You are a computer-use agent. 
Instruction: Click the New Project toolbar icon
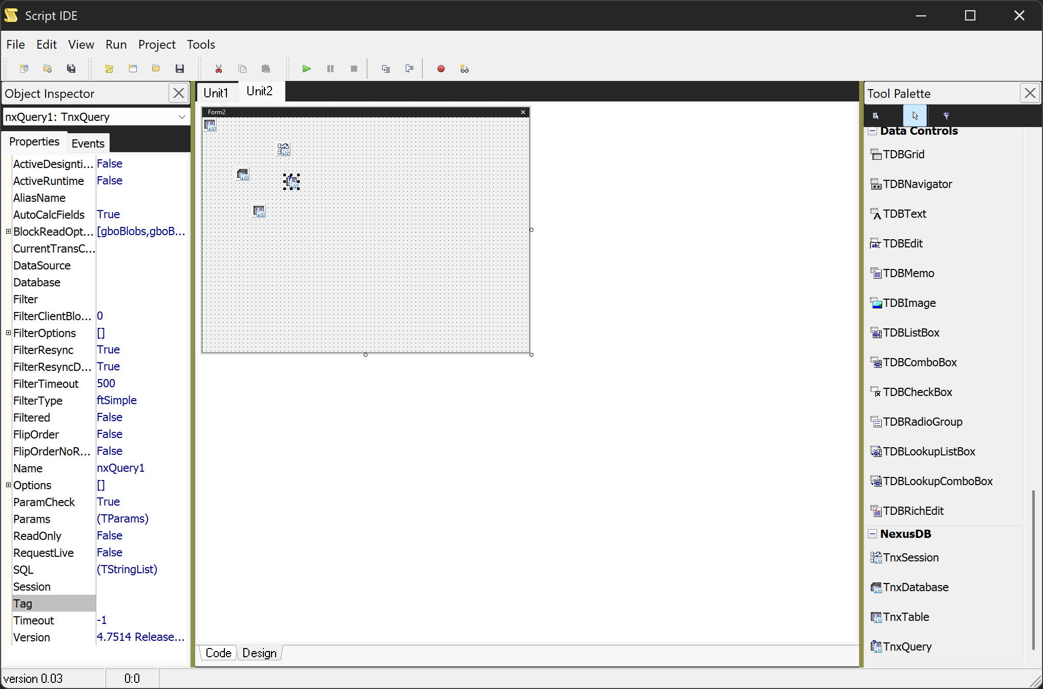[24, 69]
